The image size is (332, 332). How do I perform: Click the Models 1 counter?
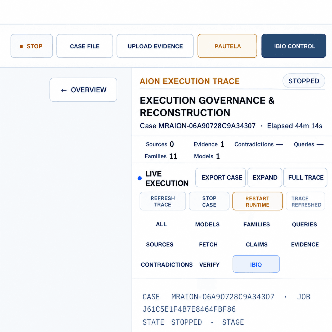pos(207,156)
